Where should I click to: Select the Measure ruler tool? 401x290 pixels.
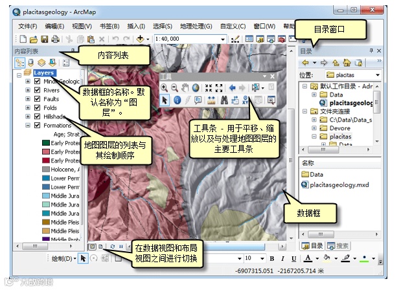[211, 100]
